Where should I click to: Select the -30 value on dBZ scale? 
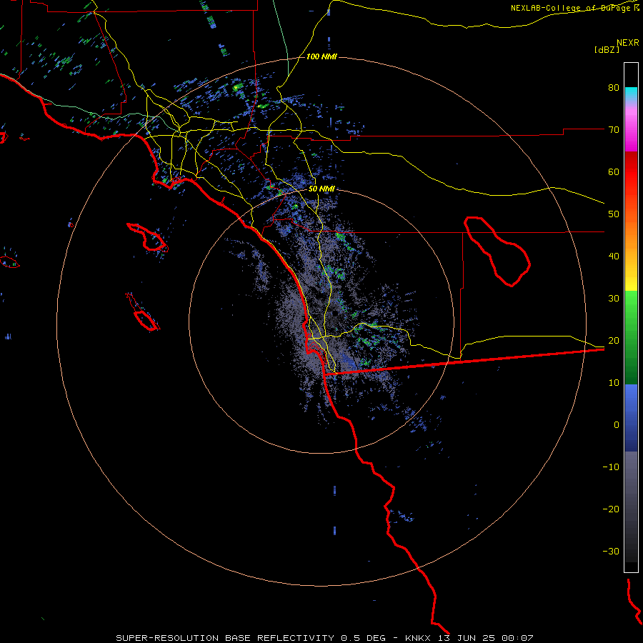[x=611, y=552]
